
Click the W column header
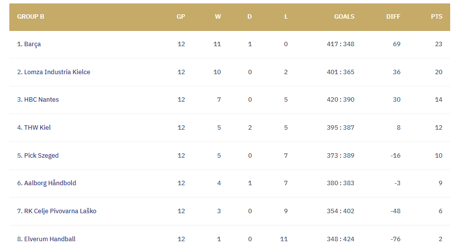click(x=218, y=17)
